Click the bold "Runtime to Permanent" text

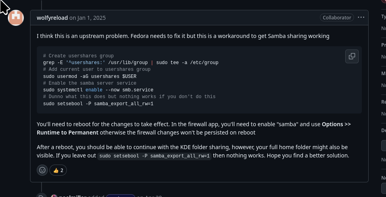68,132
